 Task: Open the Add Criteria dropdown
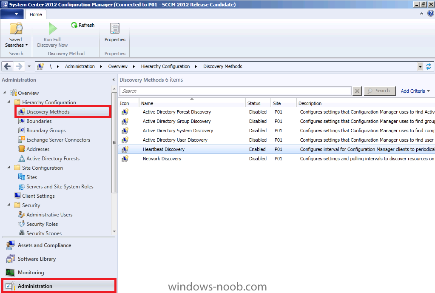(x=415, y=91)
